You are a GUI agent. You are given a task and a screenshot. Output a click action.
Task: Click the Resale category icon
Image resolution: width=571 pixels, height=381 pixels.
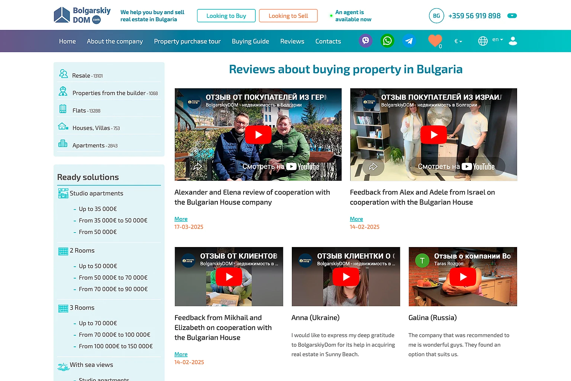point(63,74)
